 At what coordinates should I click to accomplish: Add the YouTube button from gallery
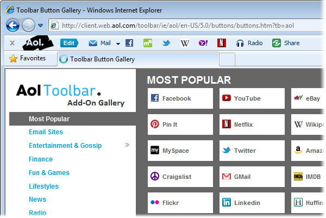tap(252, 98)
